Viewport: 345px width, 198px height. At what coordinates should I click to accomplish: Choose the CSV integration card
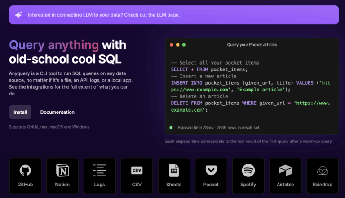coord(137,176)
